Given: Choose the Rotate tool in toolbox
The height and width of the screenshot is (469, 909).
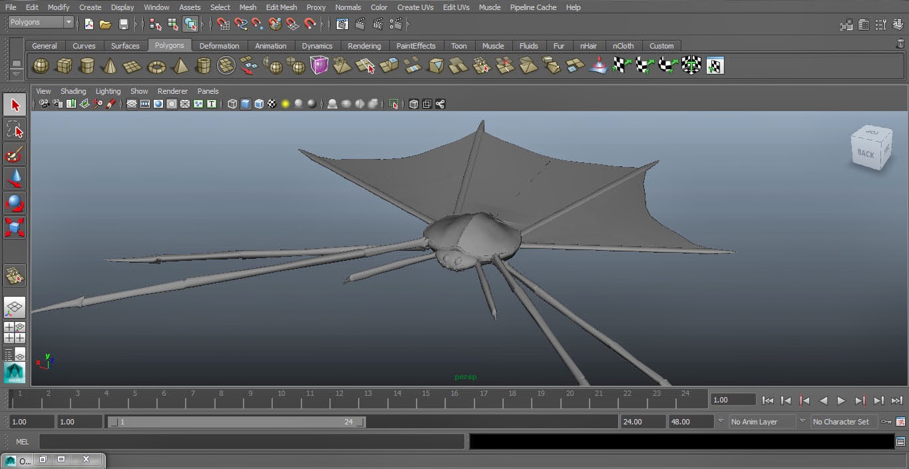Looking at the screenshot, I should click(x=15, y=203).
